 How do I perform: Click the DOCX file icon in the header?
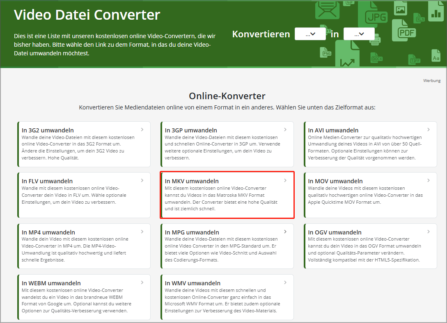(x=377, y=58)
